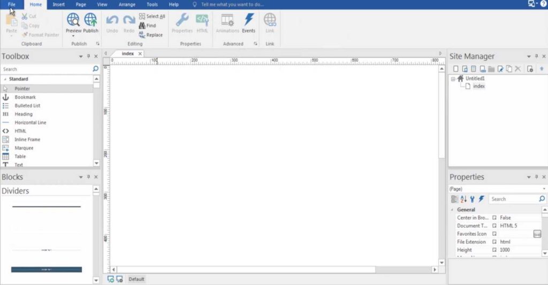Select the Pointer tool in Toolbox
Viewport: 548px width, 285px height.
(47, 89)
